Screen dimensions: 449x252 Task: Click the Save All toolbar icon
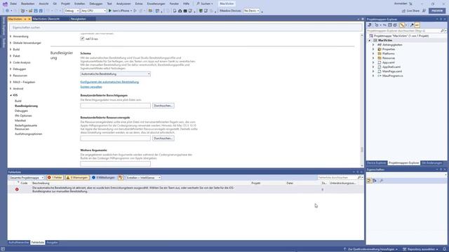click(41, 11)
